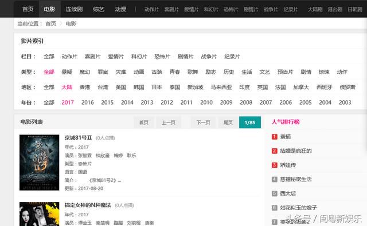Filter 栏目 by 战争片
Image resolution: width=367 pixels, height=226 pixels.
tap(209, 57)
